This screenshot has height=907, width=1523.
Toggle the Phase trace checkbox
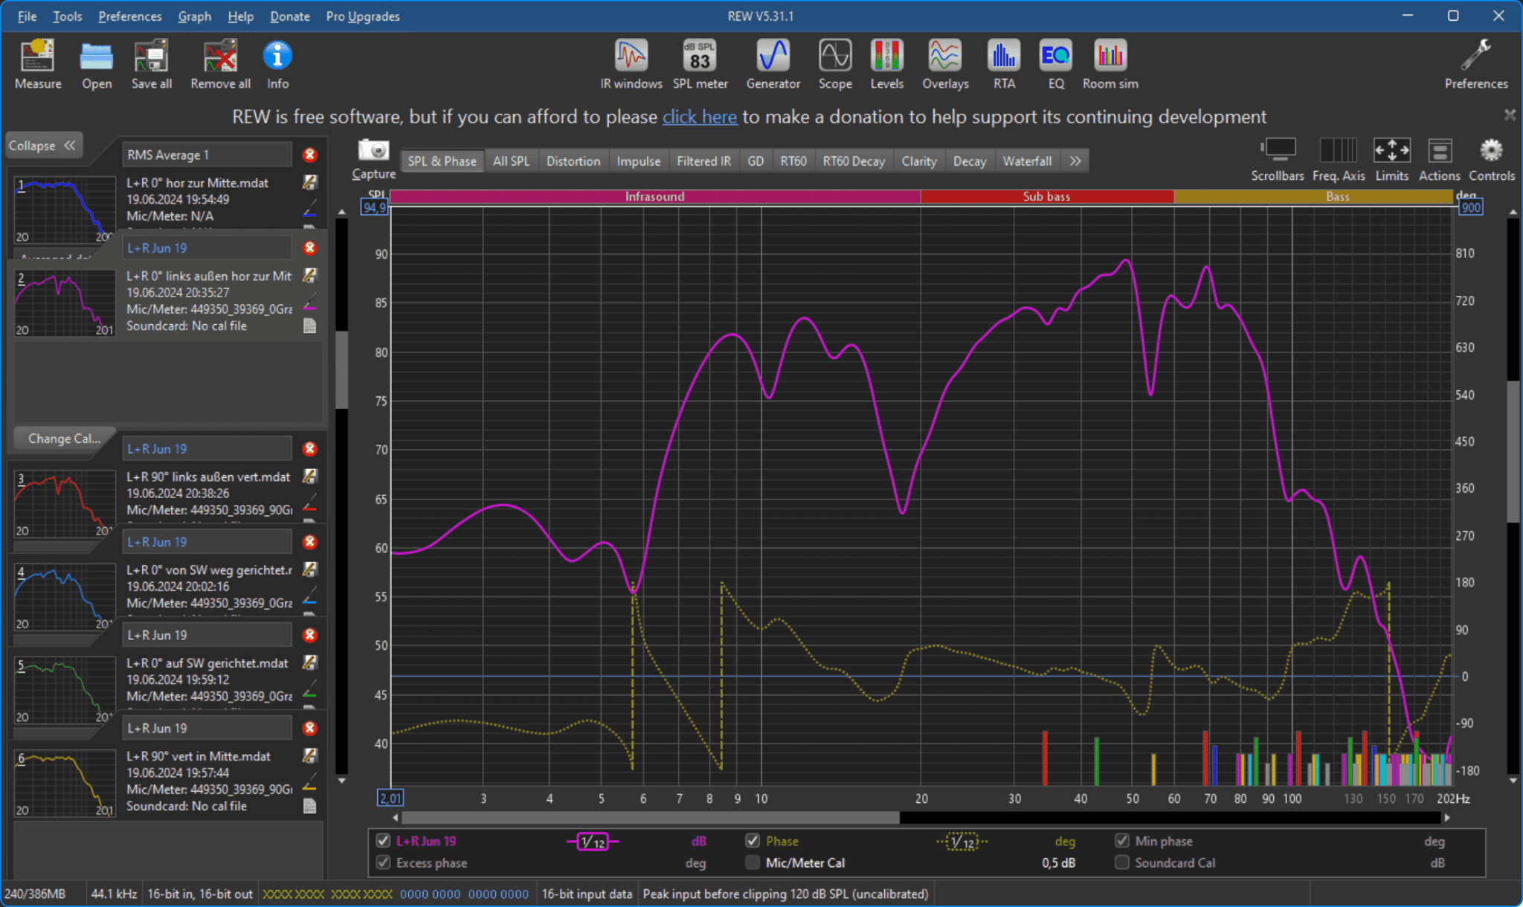pyautogui.click(x=753, y=841)
